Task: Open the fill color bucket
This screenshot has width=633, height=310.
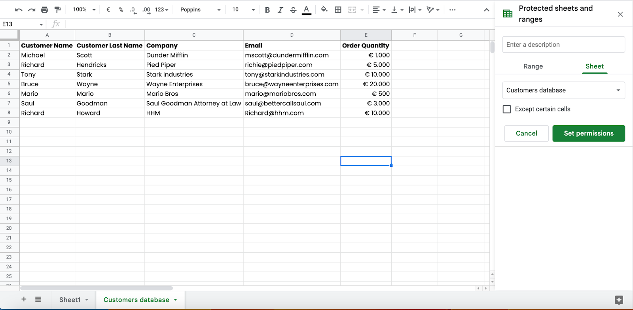Action: [x=324, y=9]
